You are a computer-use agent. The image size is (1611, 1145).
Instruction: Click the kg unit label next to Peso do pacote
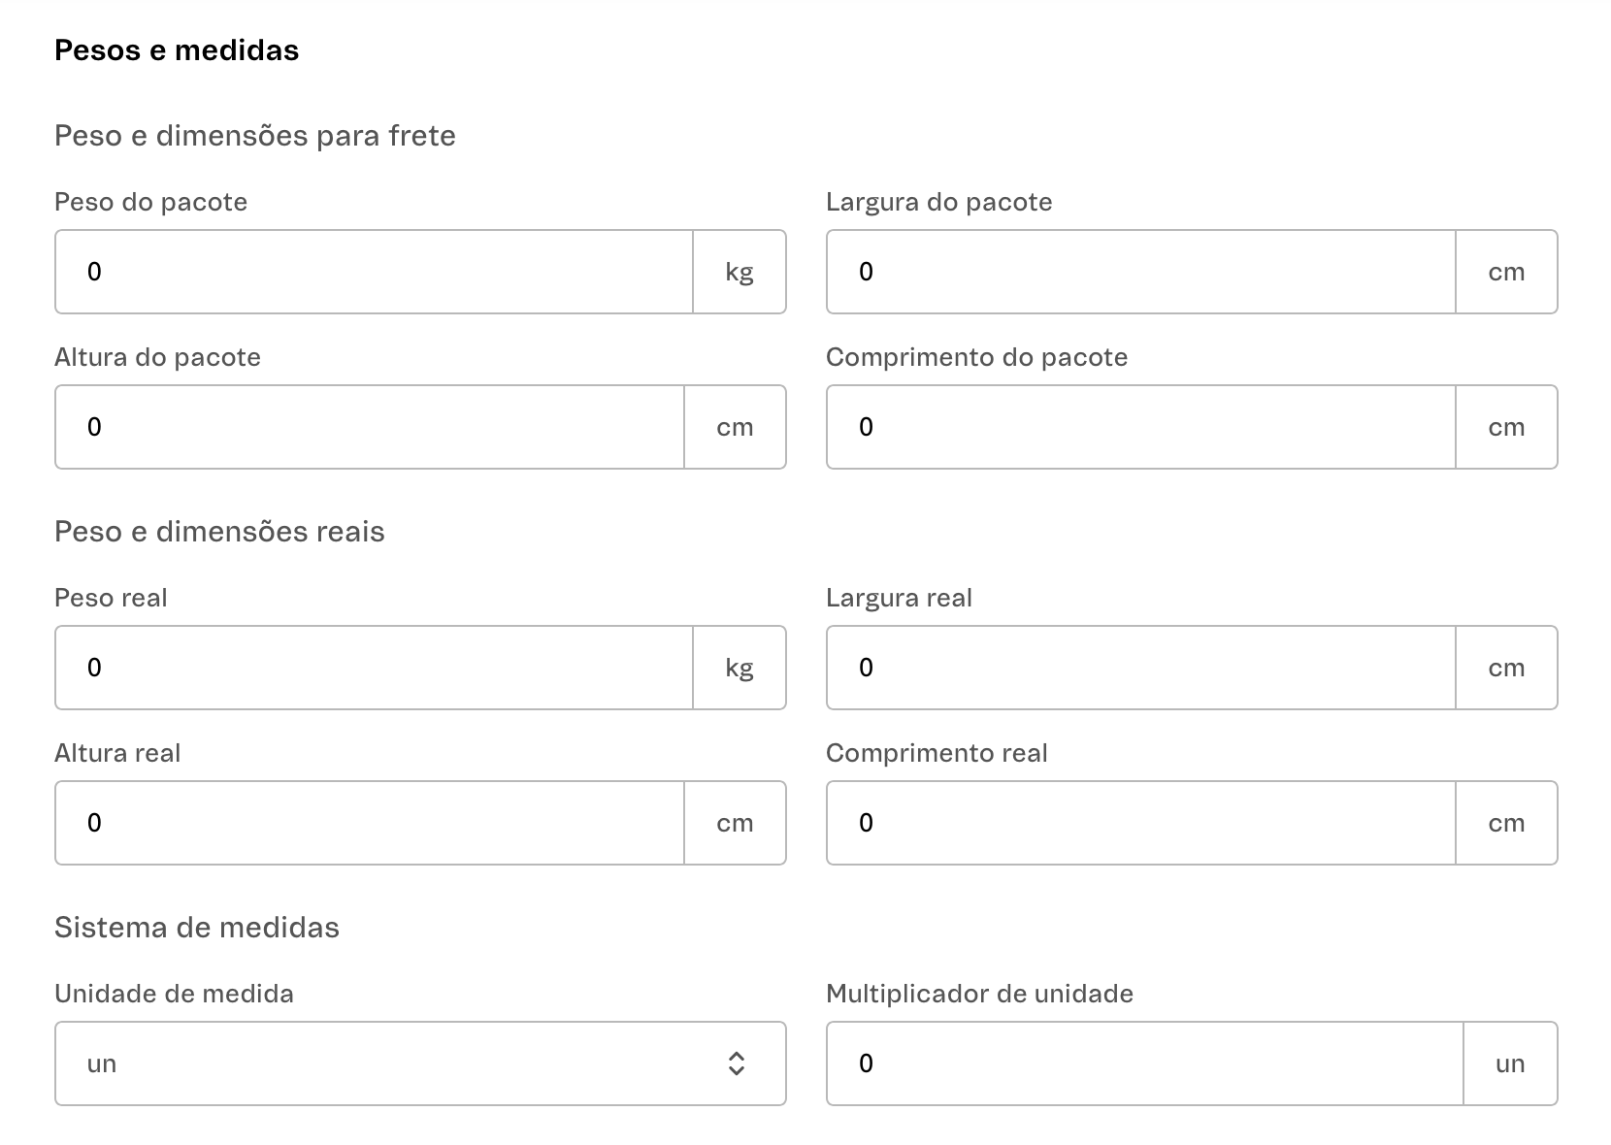coord(740,272)
